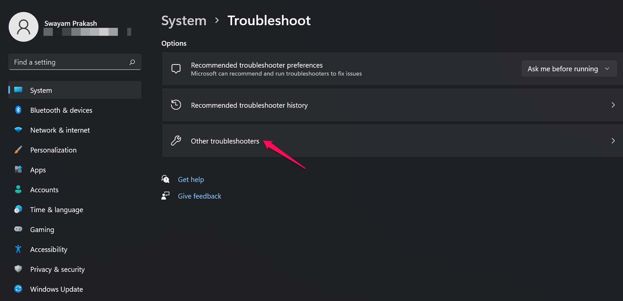
Task: Open the Get help link
Action: click(191, 179)
